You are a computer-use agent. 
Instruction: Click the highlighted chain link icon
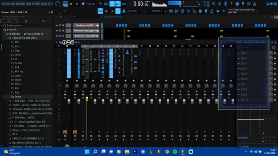coord(118,11)
